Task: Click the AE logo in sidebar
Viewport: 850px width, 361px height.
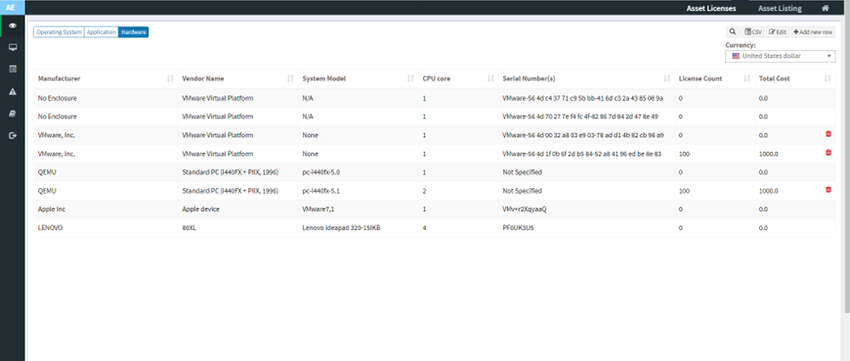Action: (12, 7)
